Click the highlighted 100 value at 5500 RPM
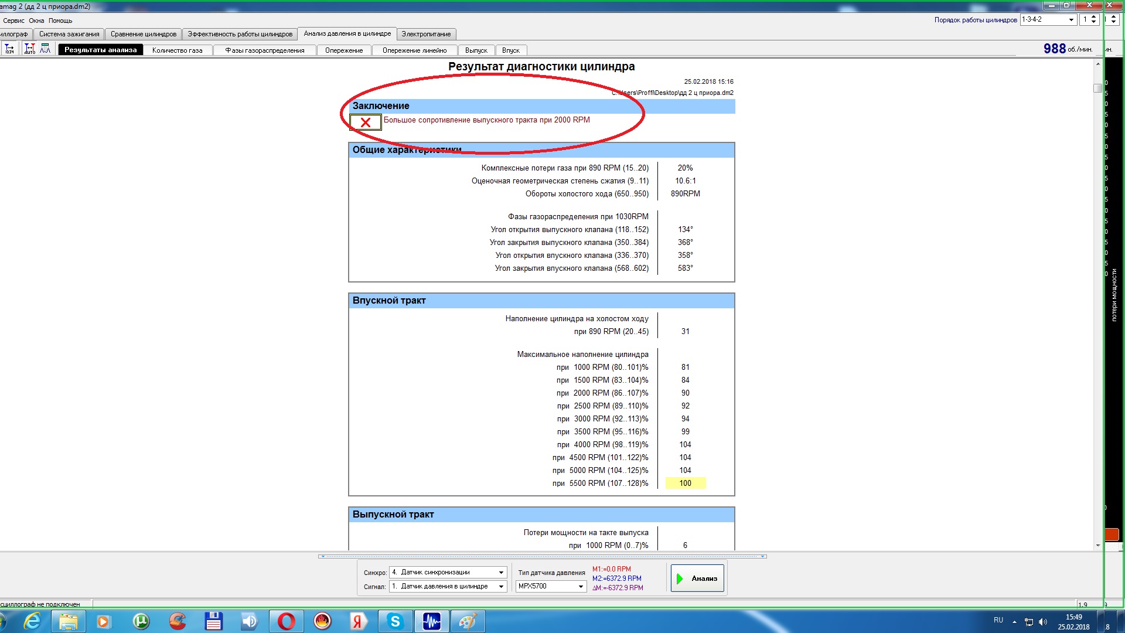 pos(686,483)
